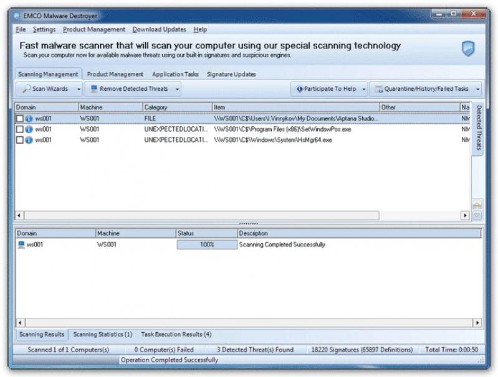This screenshot has height=377, width=498.
Task: Open the Participate To Help dropdown arrow
Action: pyautogui.click(x=363, y=89)
